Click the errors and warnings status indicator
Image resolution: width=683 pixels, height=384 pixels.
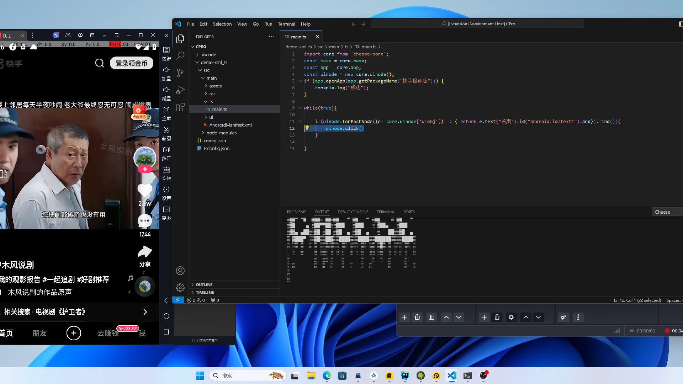pos(196,300)
